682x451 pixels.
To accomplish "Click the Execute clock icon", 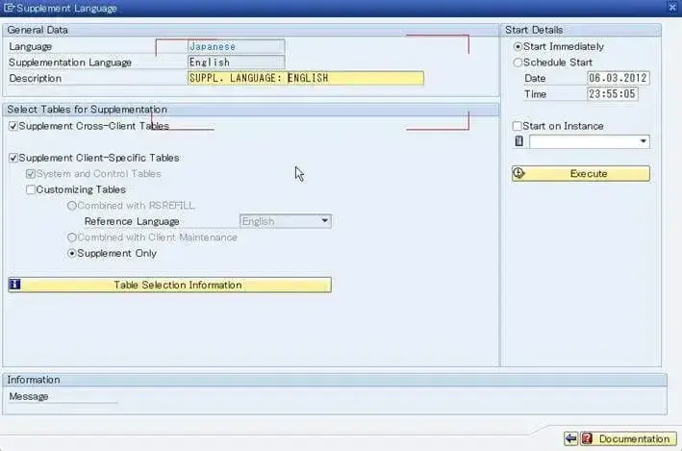I will click(518, 173).
